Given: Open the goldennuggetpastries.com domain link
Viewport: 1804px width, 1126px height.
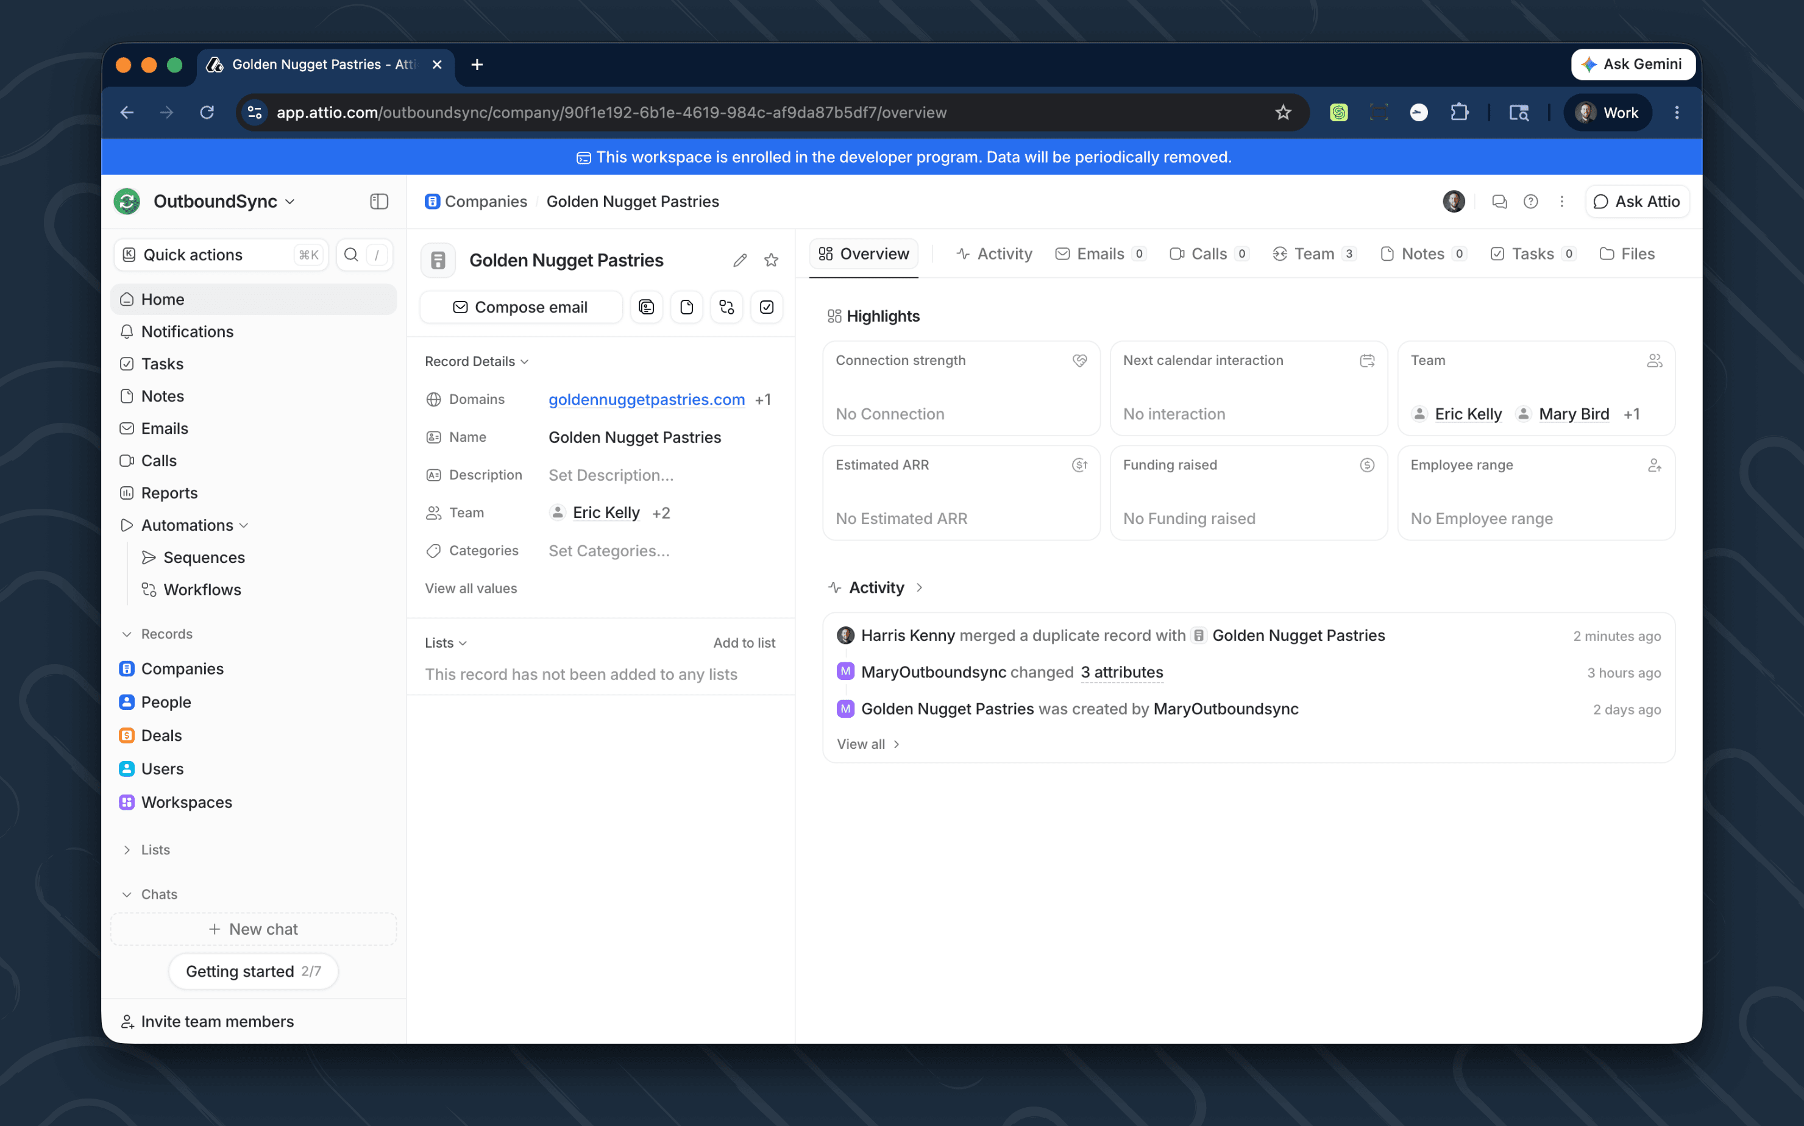Looking at the screenshot, I should (647, 399).
